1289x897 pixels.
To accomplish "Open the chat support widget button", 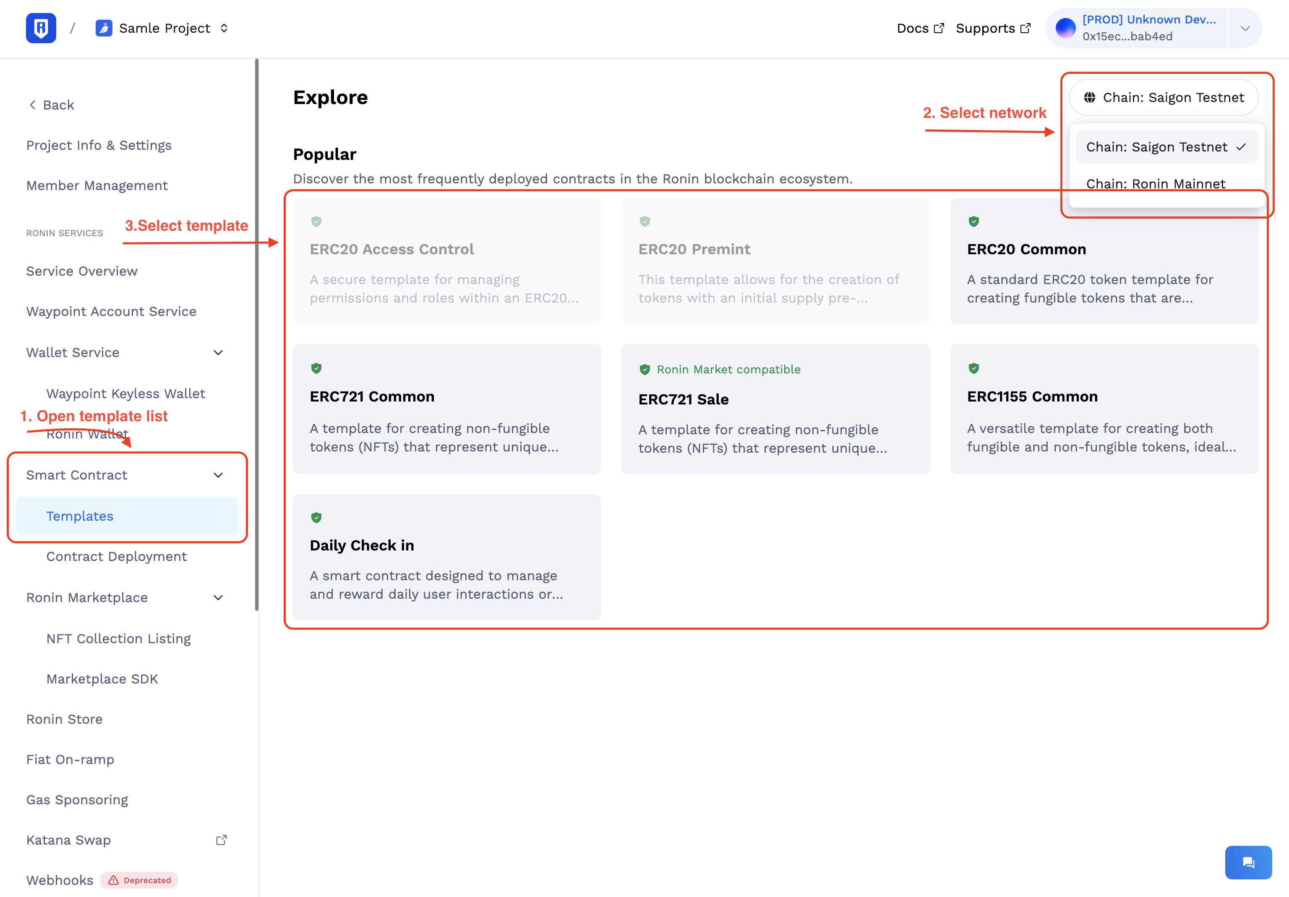I will coord(1248,862).
